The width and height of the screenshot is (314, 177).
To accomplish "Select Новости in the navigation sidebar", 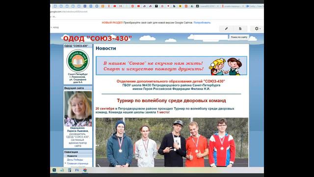I will 72,156.
